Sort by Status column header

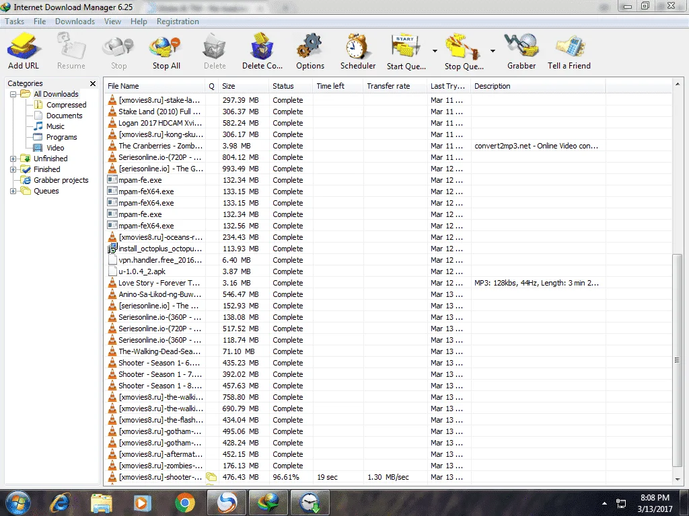pyautogui.click(x=291, y=86)
